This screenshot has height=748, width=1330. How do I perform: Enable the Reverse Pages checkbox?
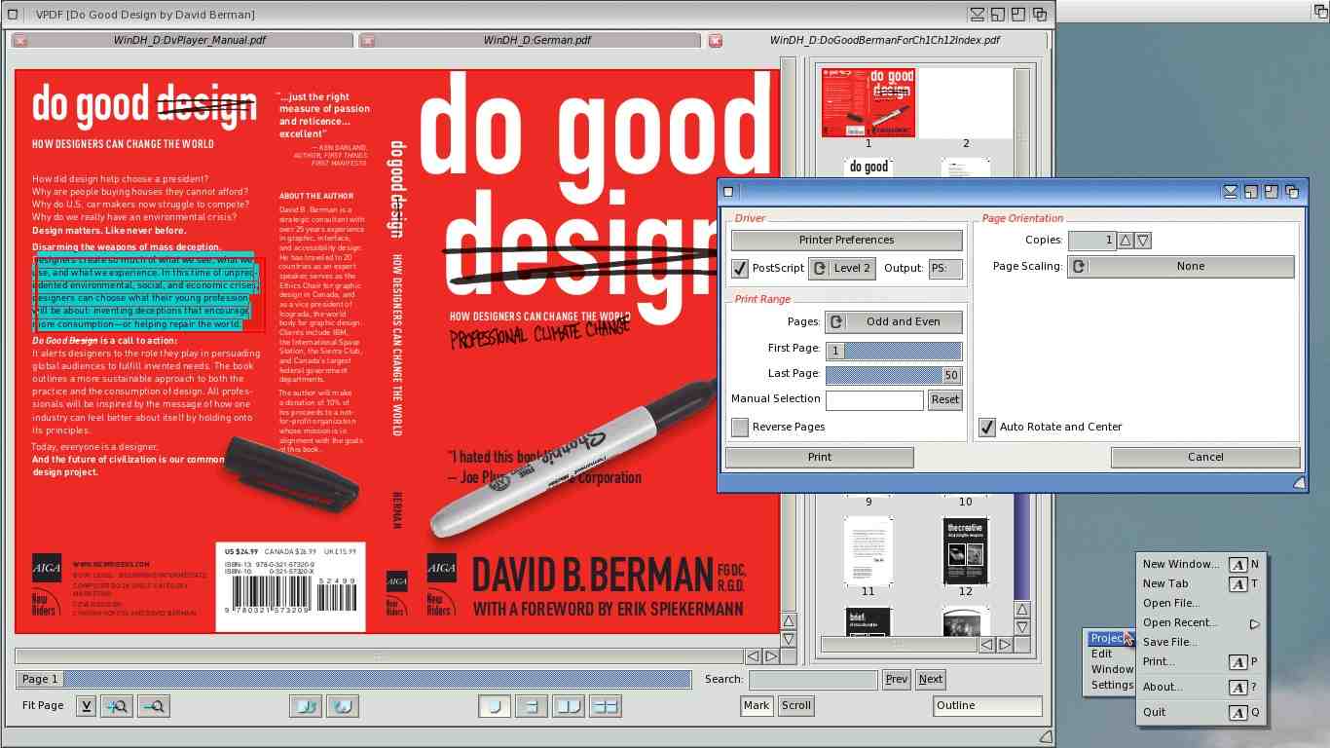click(x=740, y=427)
